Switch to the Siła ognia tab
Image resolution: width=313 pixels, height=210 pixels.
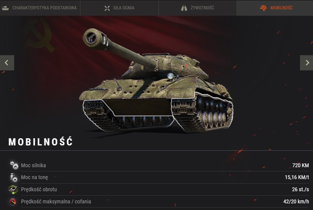119,8
